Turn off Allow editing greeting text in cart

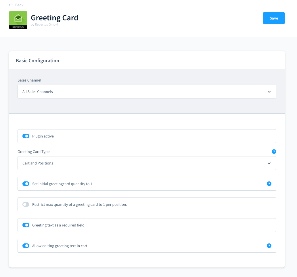(x=26, y=246)
